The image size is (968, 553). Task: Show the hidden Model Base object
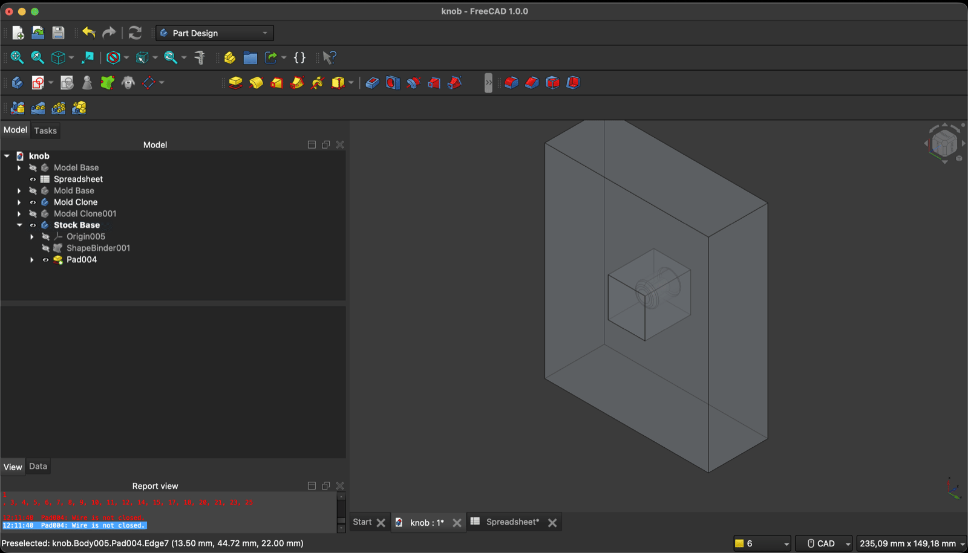(33, 167)
